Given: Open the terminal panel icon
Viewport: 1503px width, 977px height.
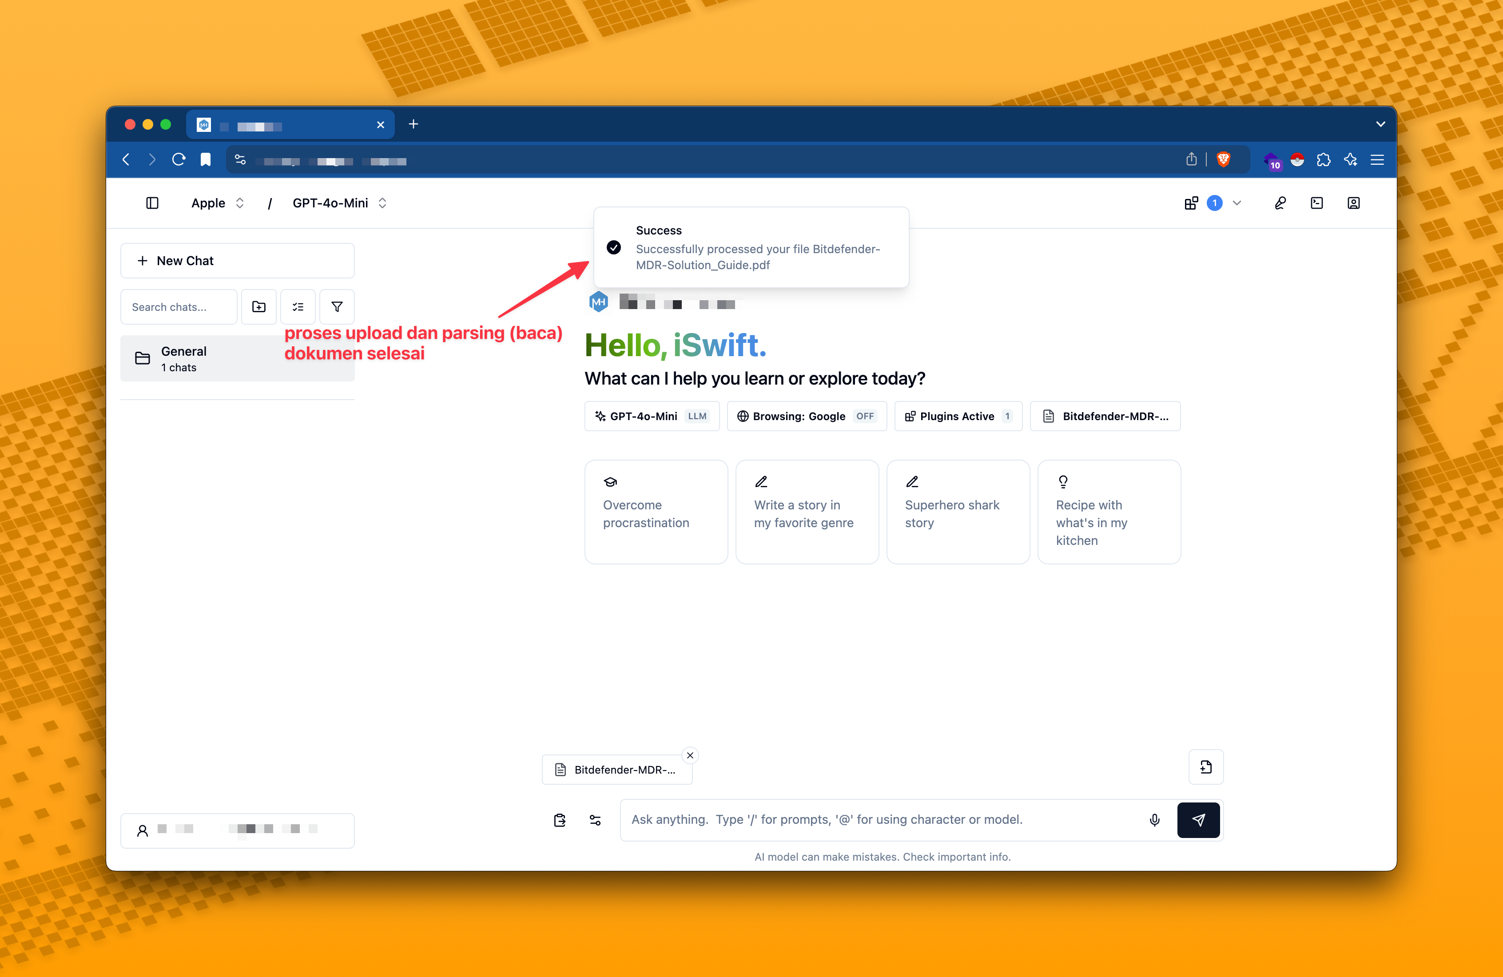Looking at the screenshot, I should (1317, 203).
